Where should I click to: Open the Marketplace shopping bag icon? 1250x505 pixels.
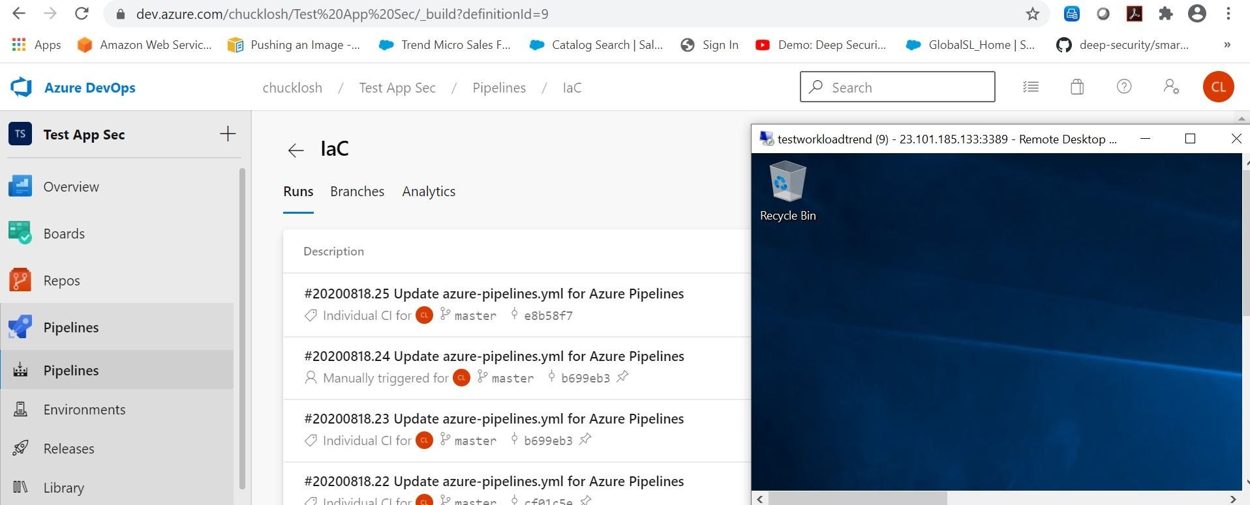pyautogui.click(x=1077, y=87)
